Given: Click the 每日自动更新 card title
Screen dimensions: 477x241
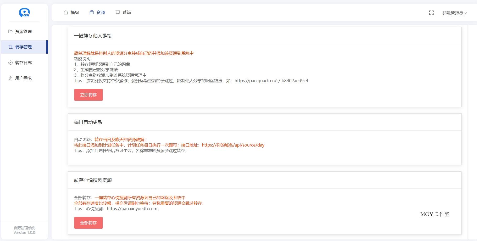Looking at the screenshot, I should coord(88,122).
